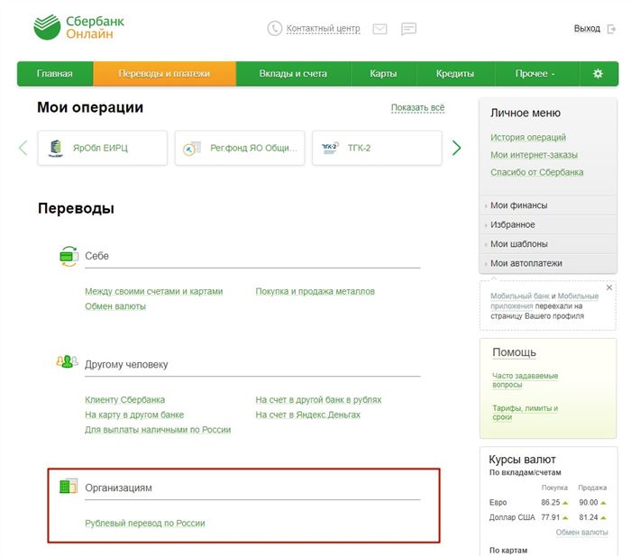Image resolution: width=631 pixels, height=556 pixels.
Task: Open ЯрОбл ЕИРЦ operation card
Action: click(102, 148)
